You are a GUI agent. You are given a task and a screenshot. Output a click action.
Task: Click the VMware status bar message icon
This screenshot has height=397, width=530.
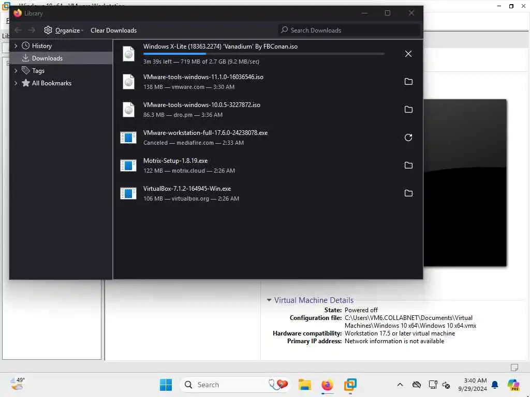click(x=514, y=368)
